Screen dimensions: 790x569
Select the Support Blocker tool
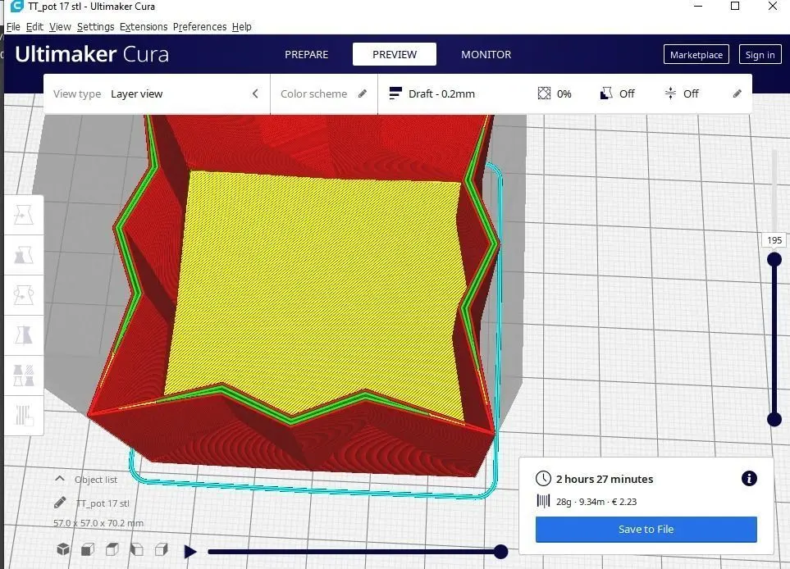pyautogui.click(x=24, y=415)
